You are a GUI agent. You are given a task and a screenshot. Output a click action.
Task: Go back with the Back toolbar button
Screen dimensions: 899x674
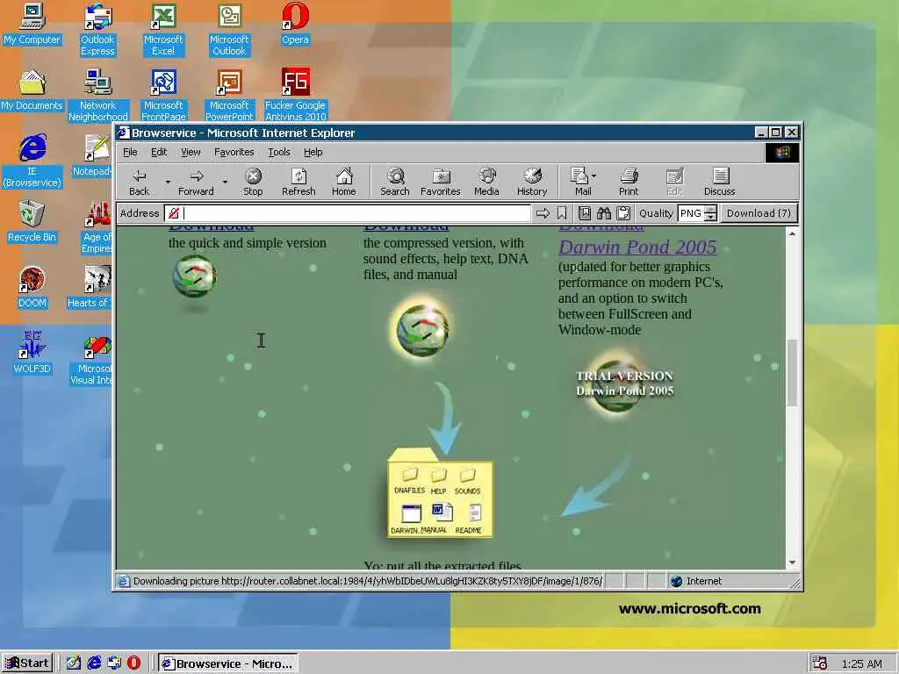tap(139, 182)
